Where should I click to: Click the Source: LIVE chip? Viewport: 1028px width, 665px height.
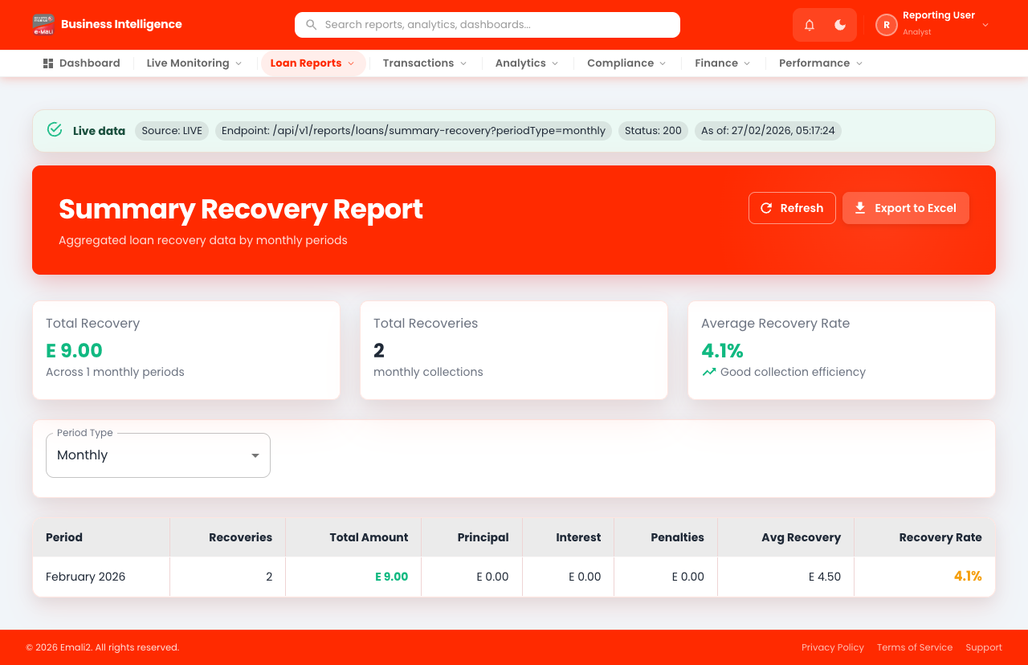tap(172, 131)
